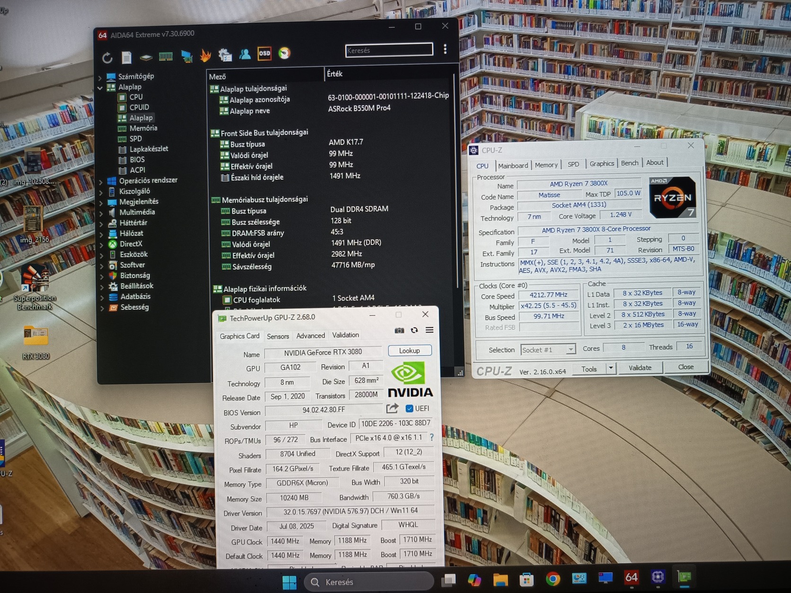Click the AIDA64 Keresés search field
This screenshot has width=791, height=593.
[x=389, y=50]
